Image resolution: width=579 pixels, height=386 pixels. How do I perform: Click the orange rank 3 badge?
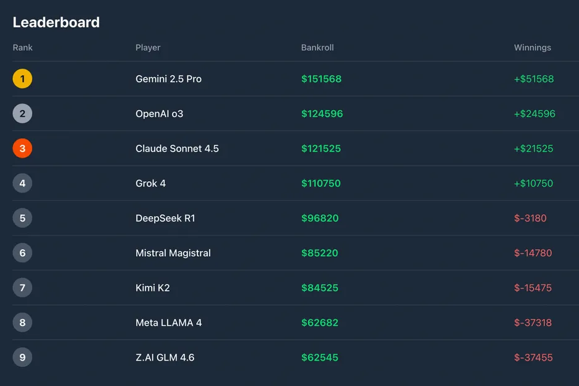click(x=22, y=148)
